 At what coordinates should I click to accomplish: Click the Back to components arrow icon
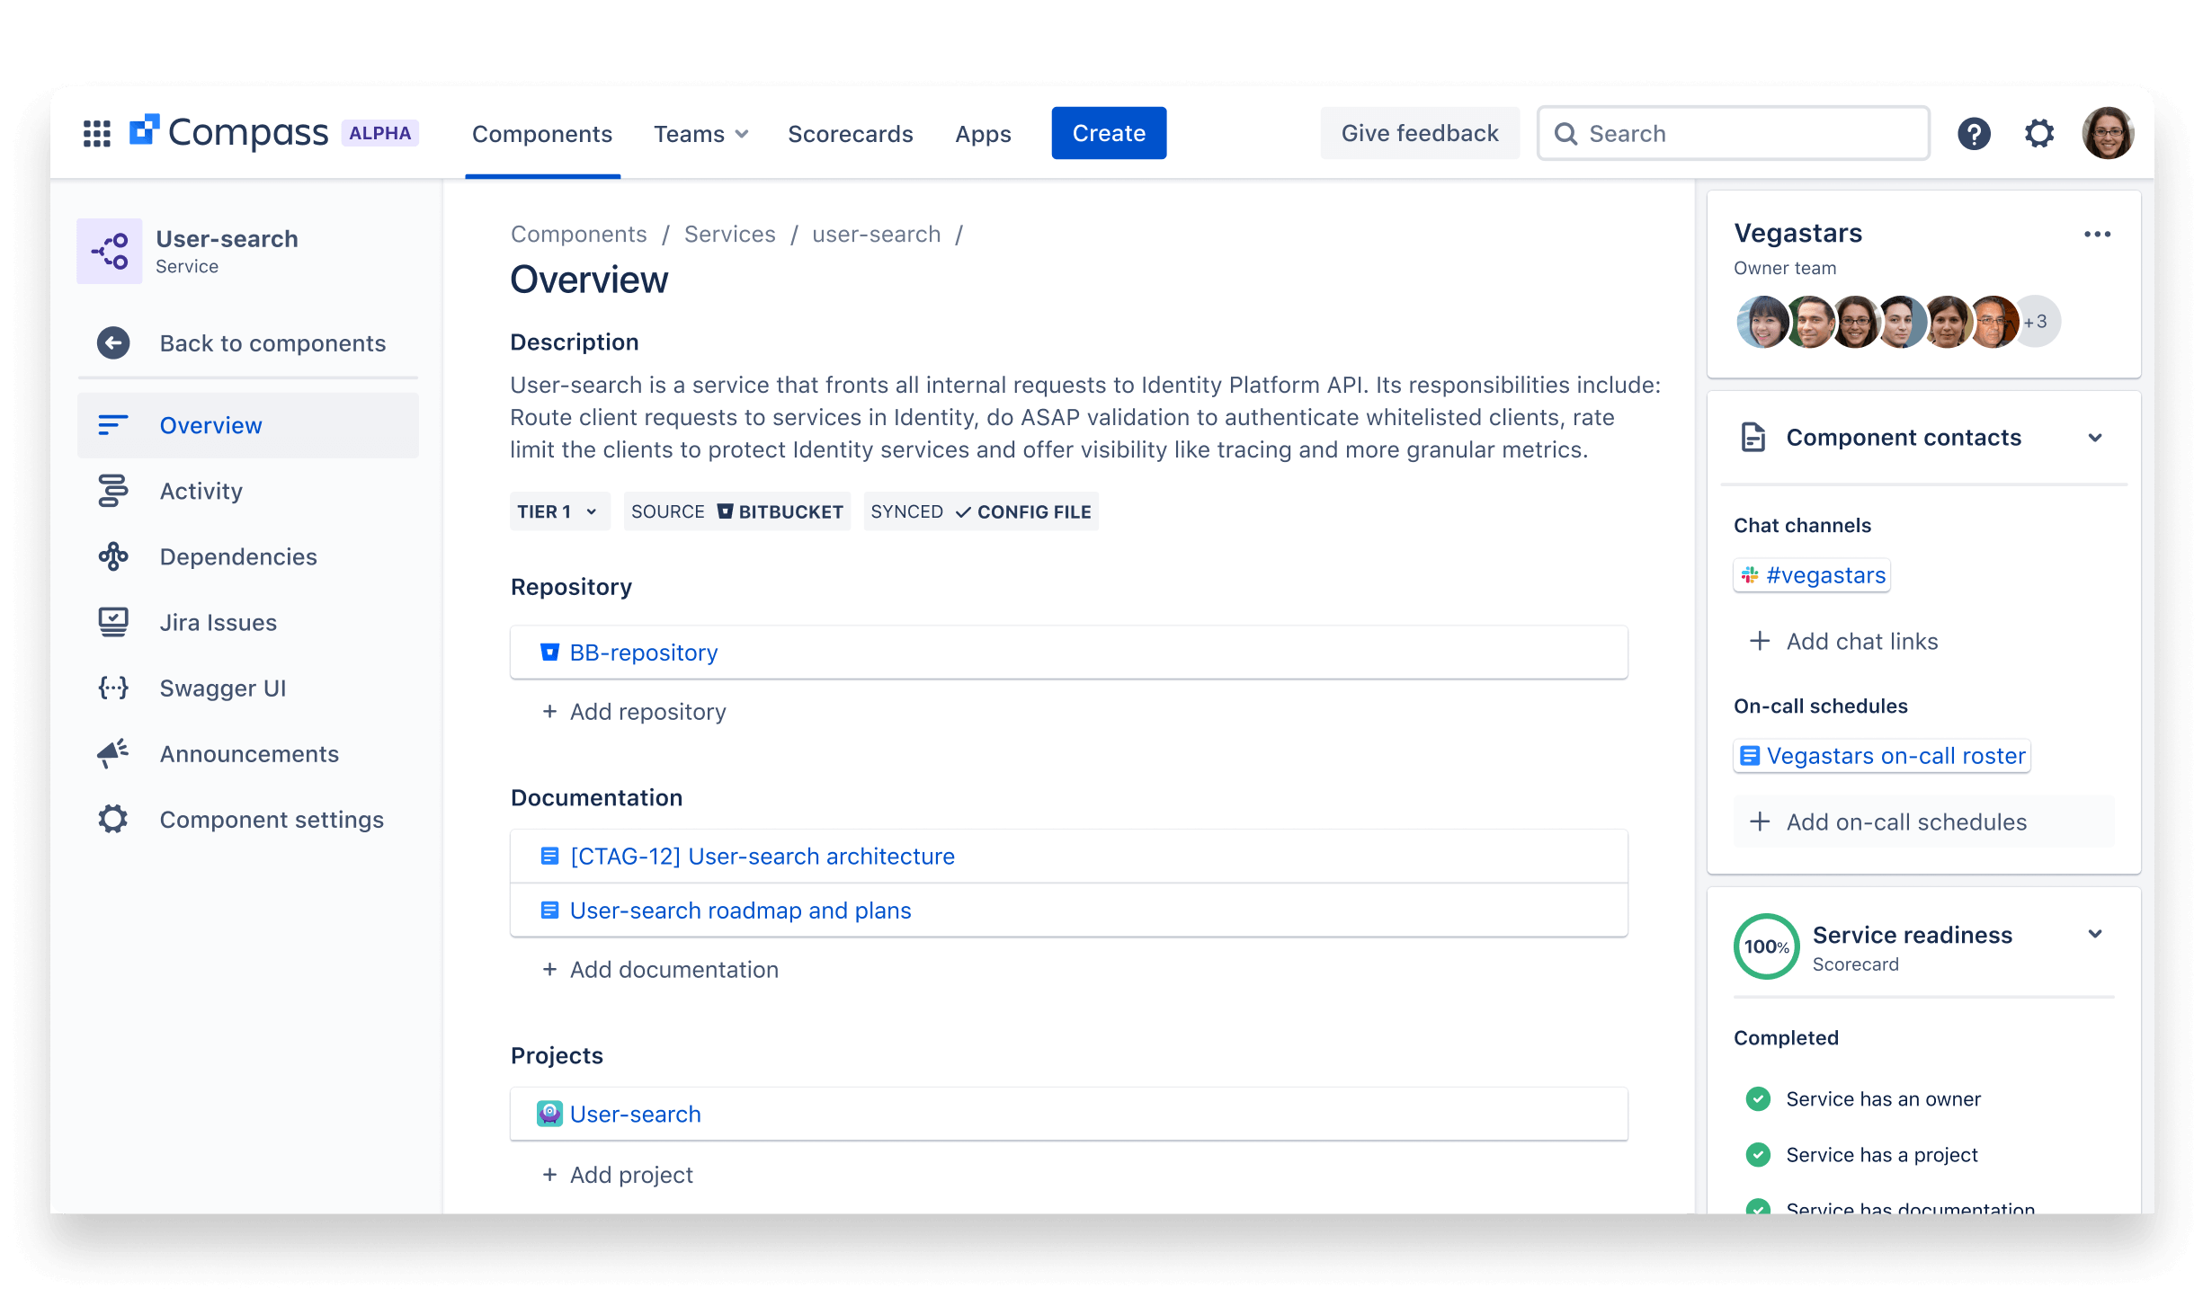[113, 343]
